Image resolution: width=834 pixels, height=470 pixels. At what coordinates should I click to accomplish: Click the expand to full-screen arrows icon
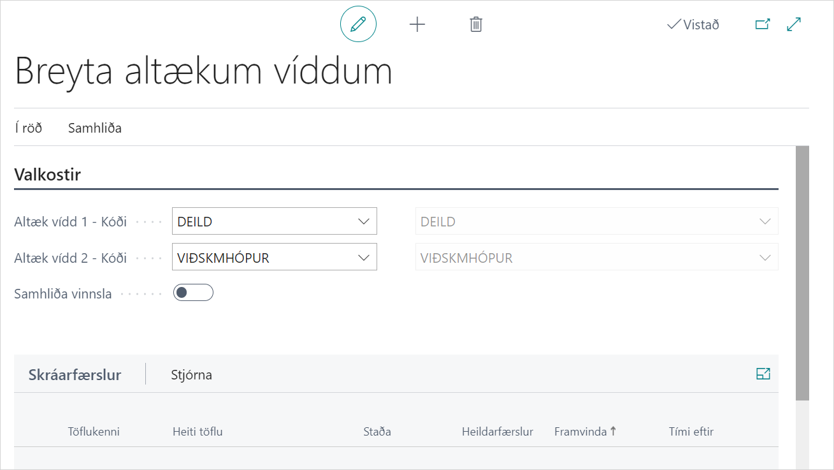click(794, 24)
